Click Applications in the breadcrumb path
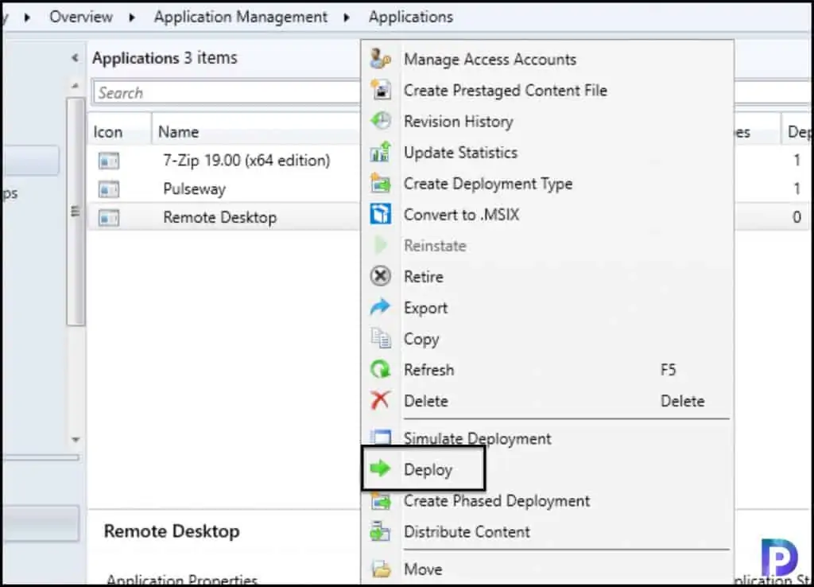 pos(411,17)
